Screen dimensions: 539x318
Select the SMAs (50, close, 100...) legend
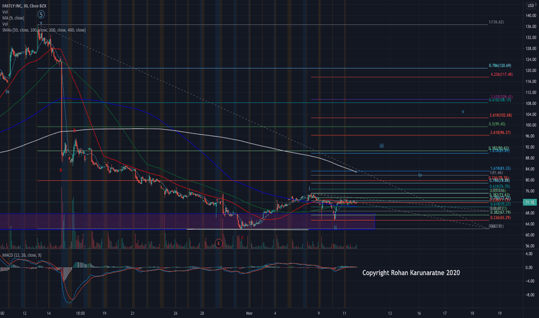(44, 30)
